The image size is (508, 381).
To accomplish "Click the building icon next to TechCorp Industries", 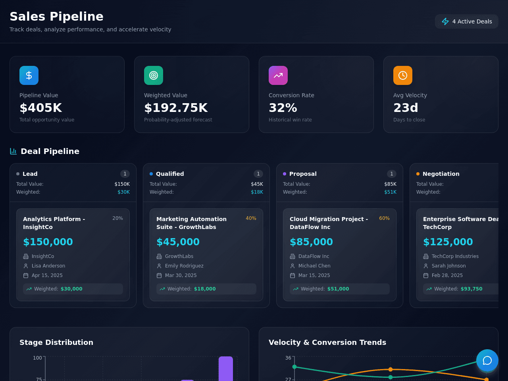I will tap(426, 256).
